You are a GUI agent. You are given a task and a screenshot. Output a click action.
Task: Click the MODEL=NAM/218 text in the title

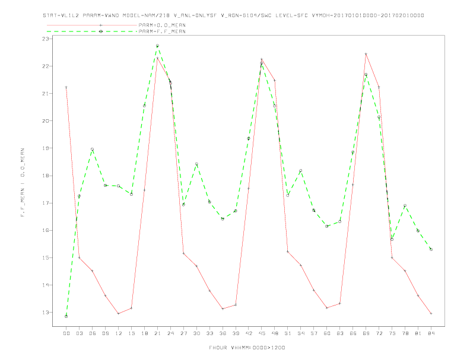(x=146, y=15)
